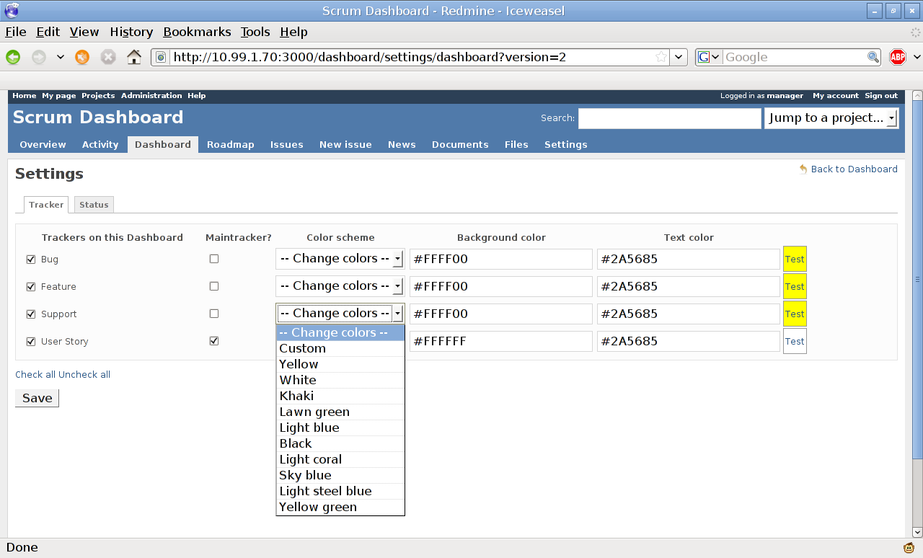Viewport: 923px width, 558px height.
Task: Collapse the Support color scheme dropdown
Action: [x=340, y=314]
